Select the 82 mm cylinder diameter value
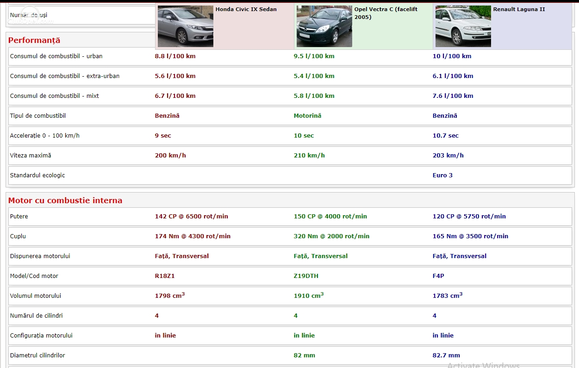This screenshot has width=579, height=368. [305, 356]
